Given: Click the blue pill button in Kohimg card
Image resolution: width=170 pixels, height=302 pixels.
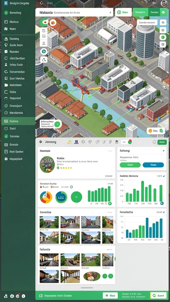Looking at the screenshot, I should pyautogui.click(x=153, y=165).
